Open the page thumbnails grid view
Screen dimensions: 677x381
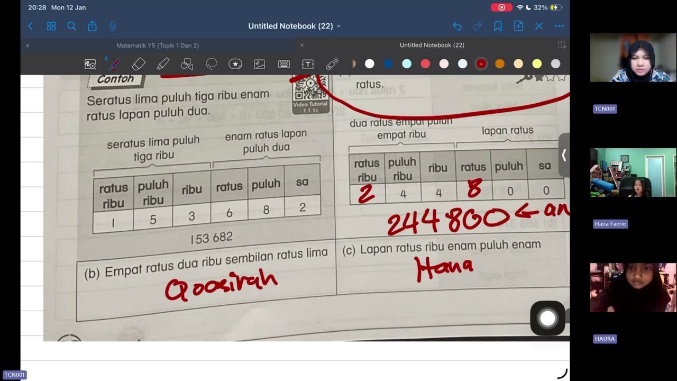[x=51, y=26]
